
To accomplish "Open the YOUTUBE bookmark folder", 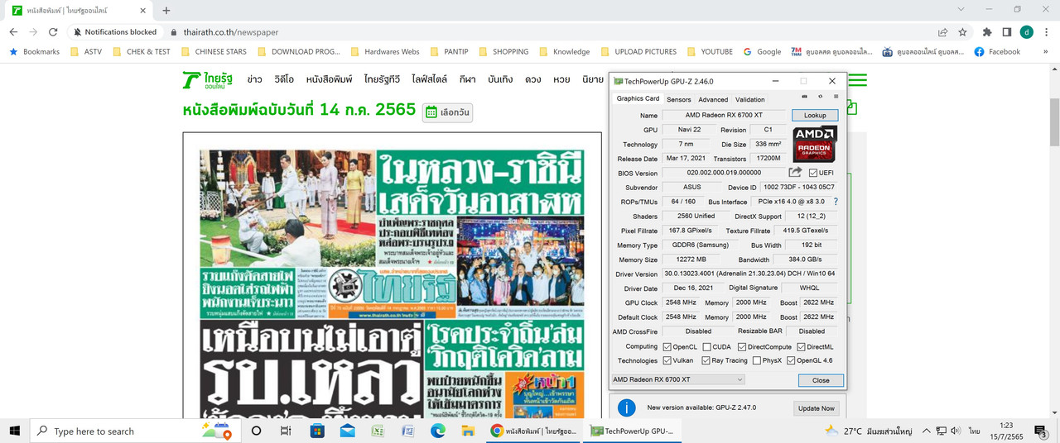I will (709, 51).
